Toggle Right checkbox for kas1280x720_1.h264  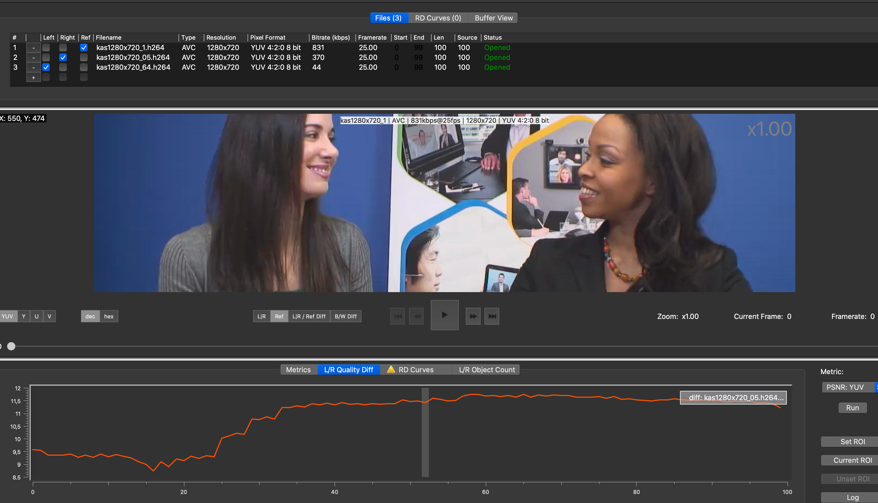[63, 48]
